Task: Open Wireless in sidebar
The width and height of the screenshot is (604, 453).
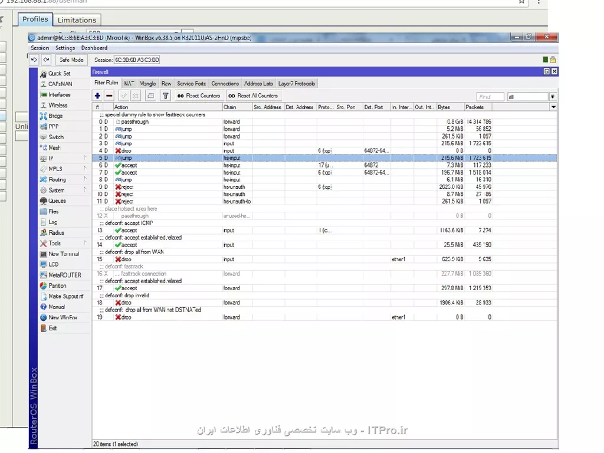Action: (58, 105)
